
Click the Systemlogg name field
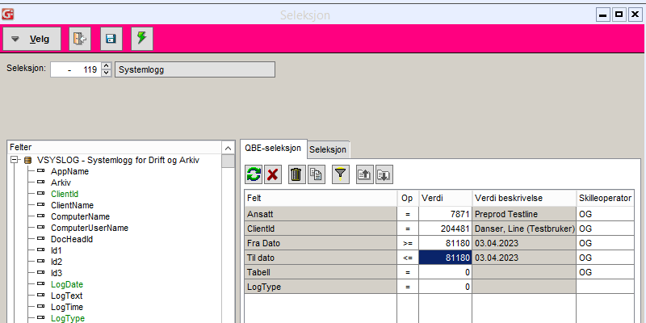point(195,69)
